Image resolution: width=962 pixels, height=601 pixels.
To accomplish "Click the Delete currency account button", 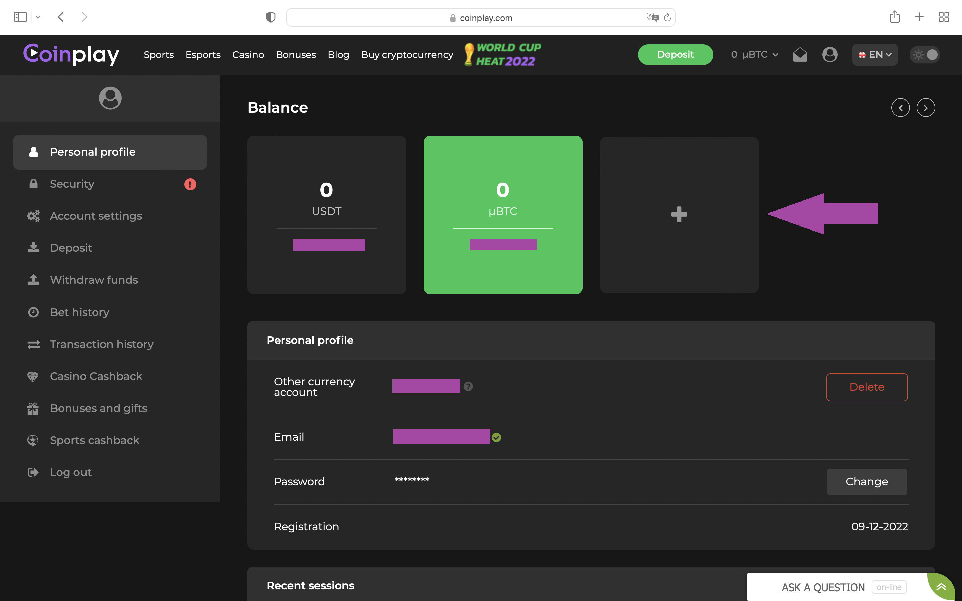I will 866,387.
